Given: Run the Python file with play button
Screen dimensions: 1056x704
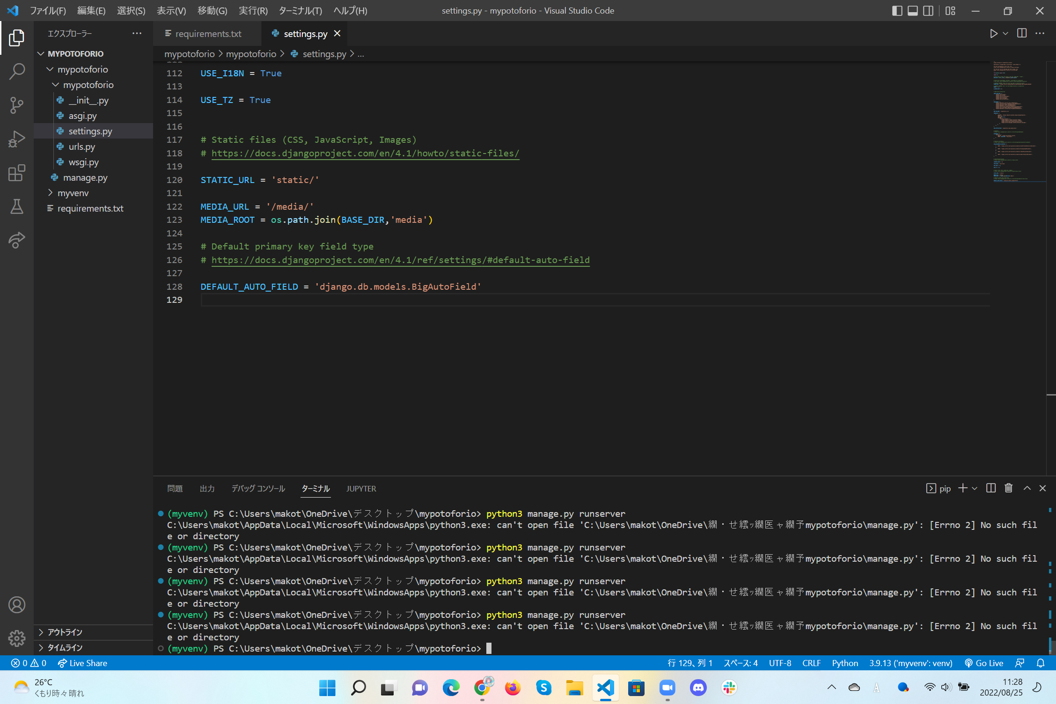Looking at the screenshot, I should click(993, 34).
